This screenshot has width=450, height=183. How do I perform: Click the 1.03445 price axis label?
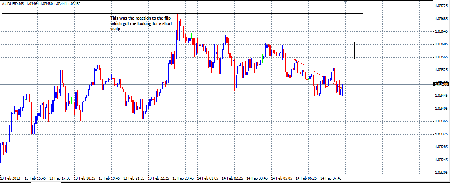[440, 96]
